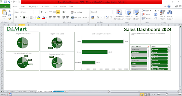Toggle Wrap Text
The image size is (182, 96).
(x=77, y=12)
